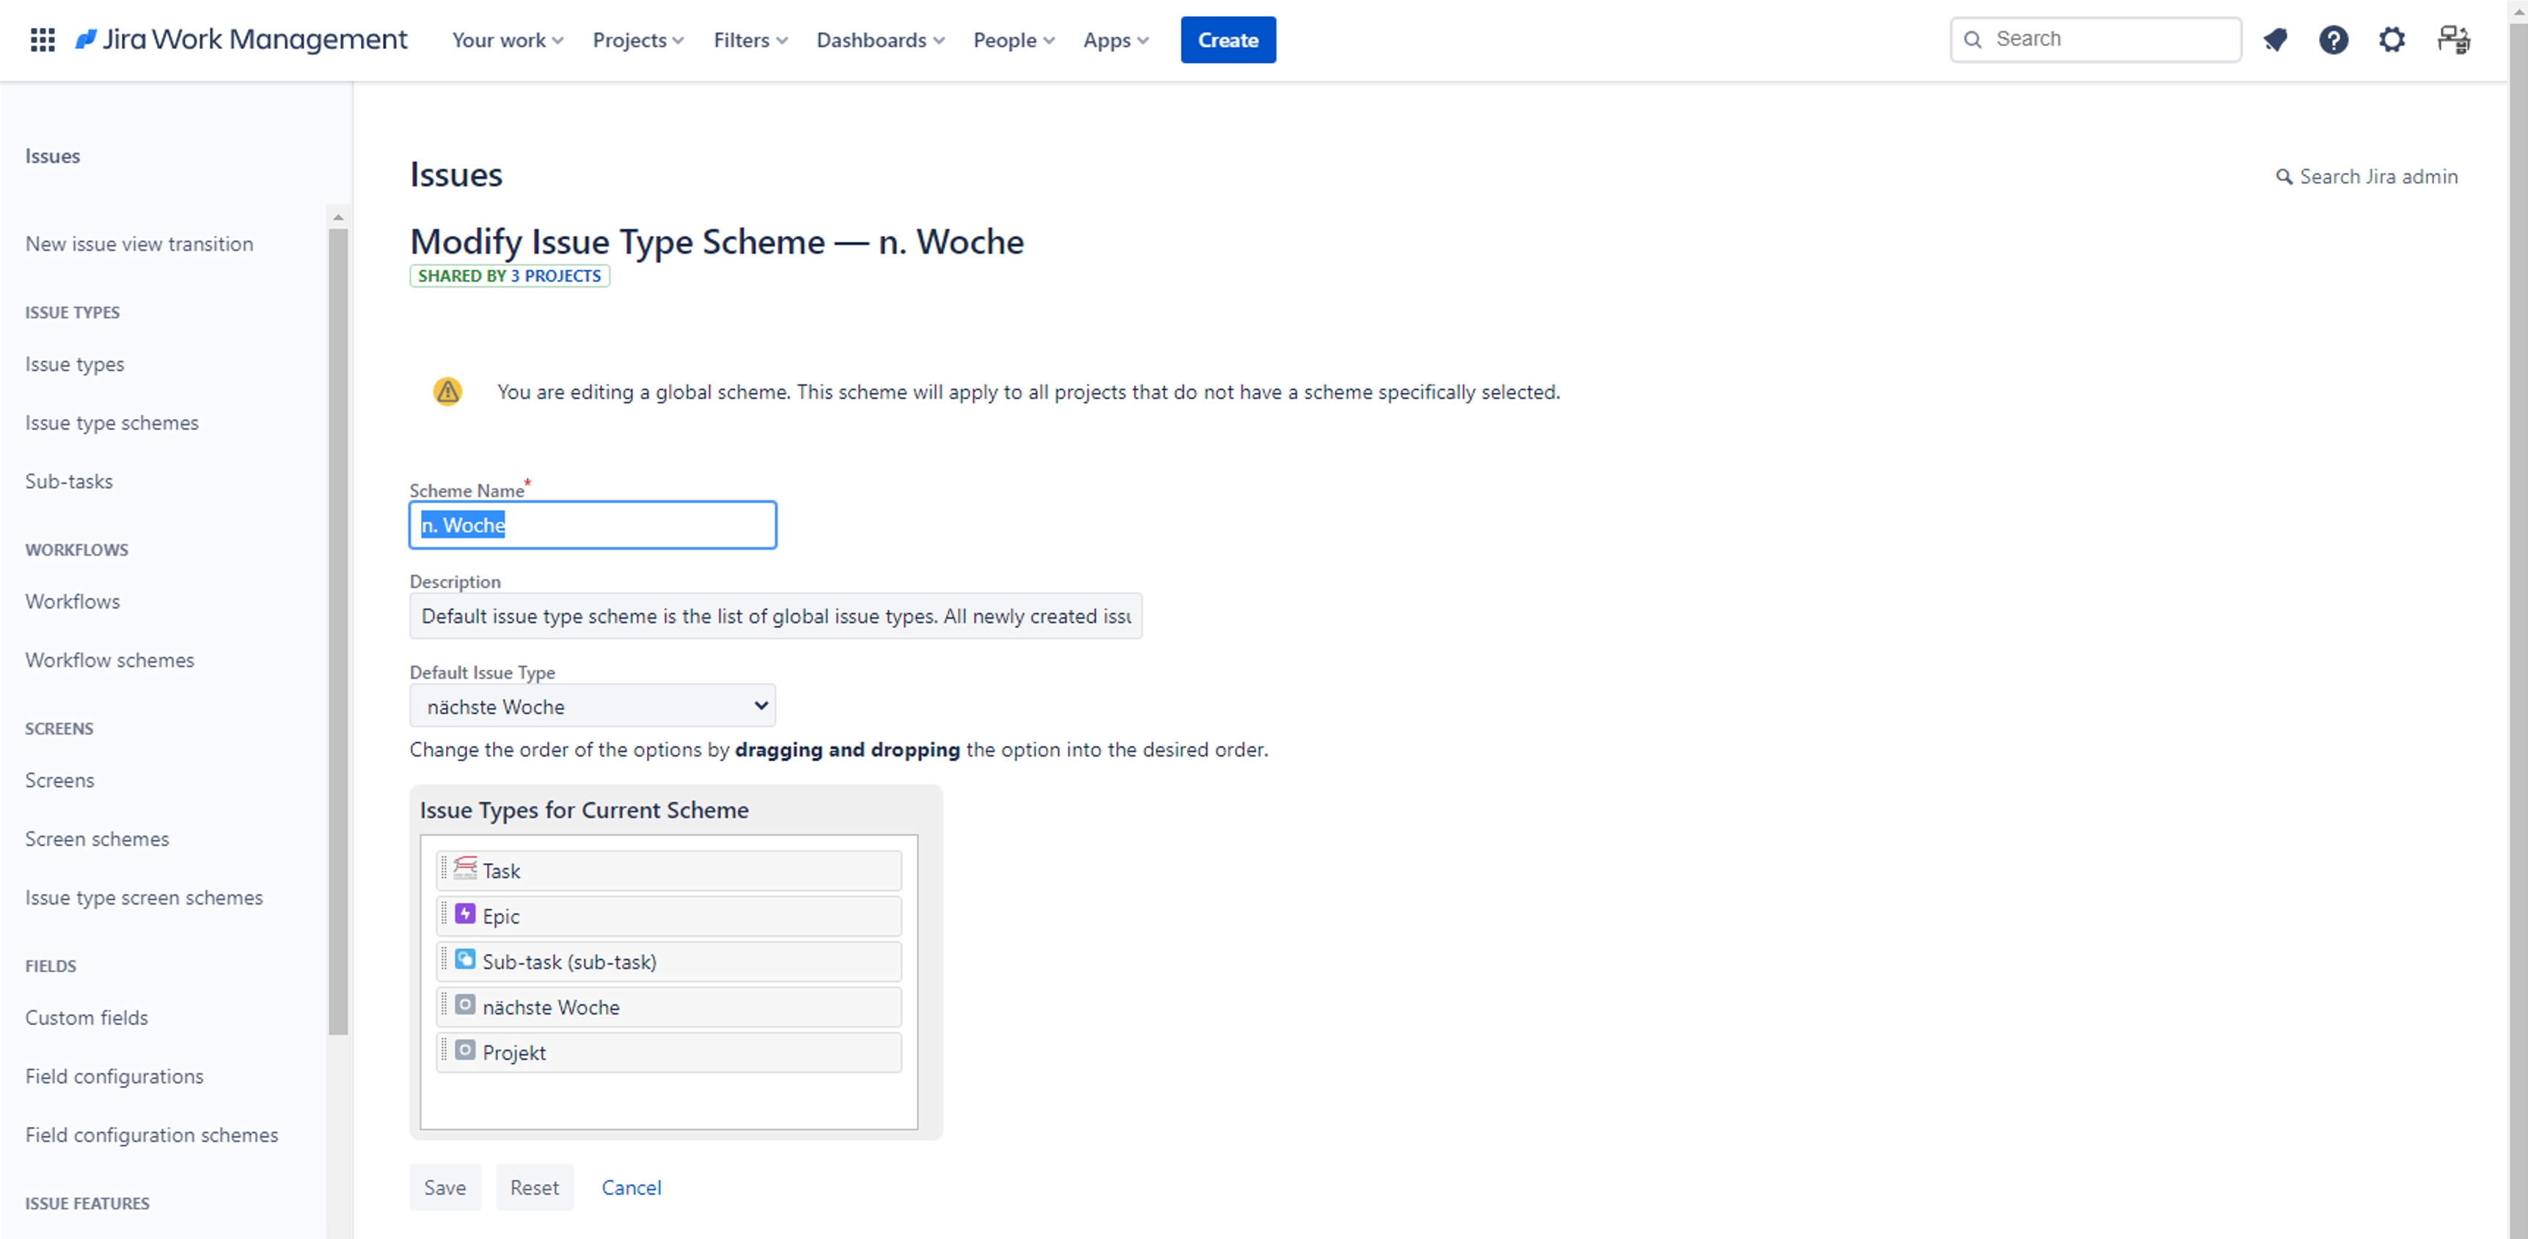The height and width of the screenshot is (1239, 2528).
Task: Open the Your work menu
Action: coord(506,40)
